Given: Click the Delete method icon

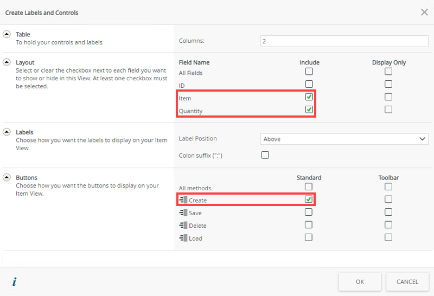Looking at the screenshot, I should point(183,226).
